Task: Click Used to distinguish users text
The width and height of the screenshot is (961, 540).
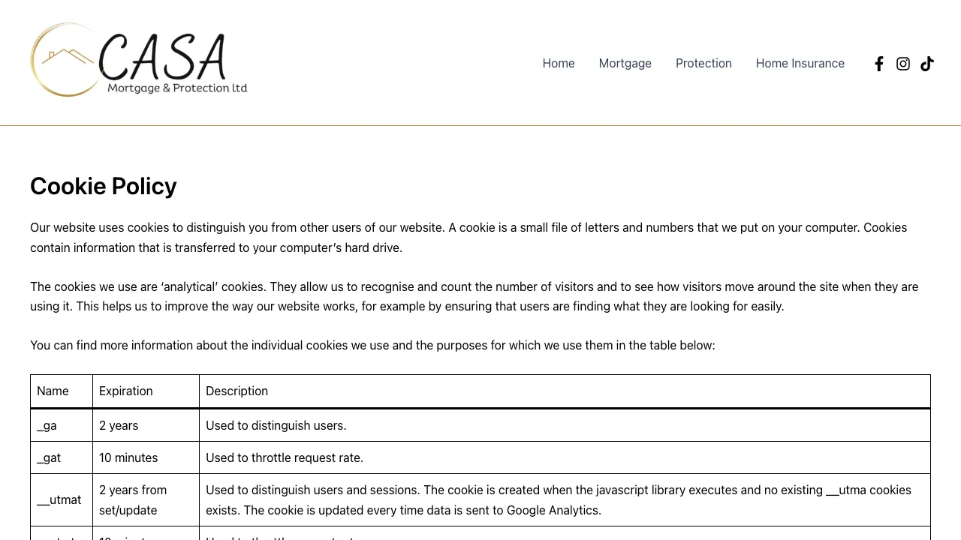Action: coord(276,425)
